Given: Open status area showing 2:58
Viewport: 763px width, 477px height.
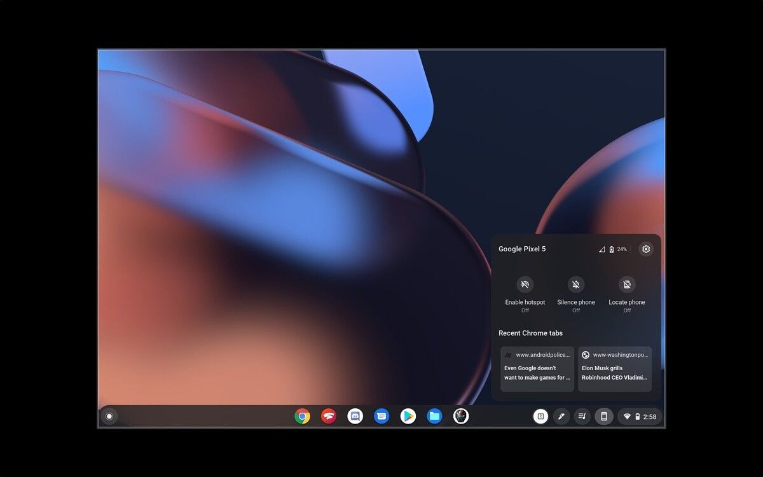Looking at the screenshot, I should pos(640,417).
